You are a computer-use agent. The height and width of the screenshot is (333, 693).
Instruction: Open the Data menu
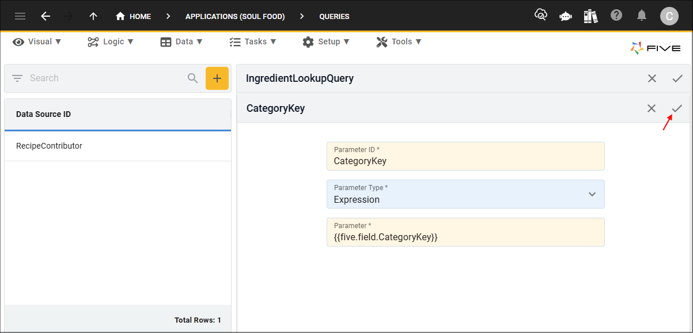181,41
